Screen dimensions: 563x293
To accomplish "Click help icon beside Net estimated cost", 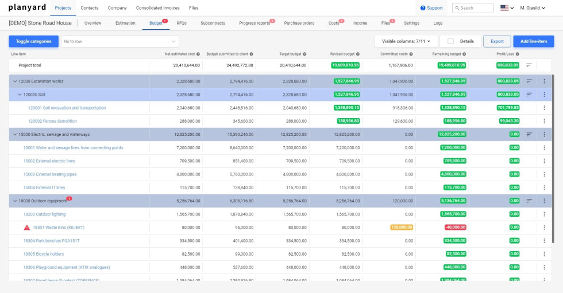I will [198, 54].
